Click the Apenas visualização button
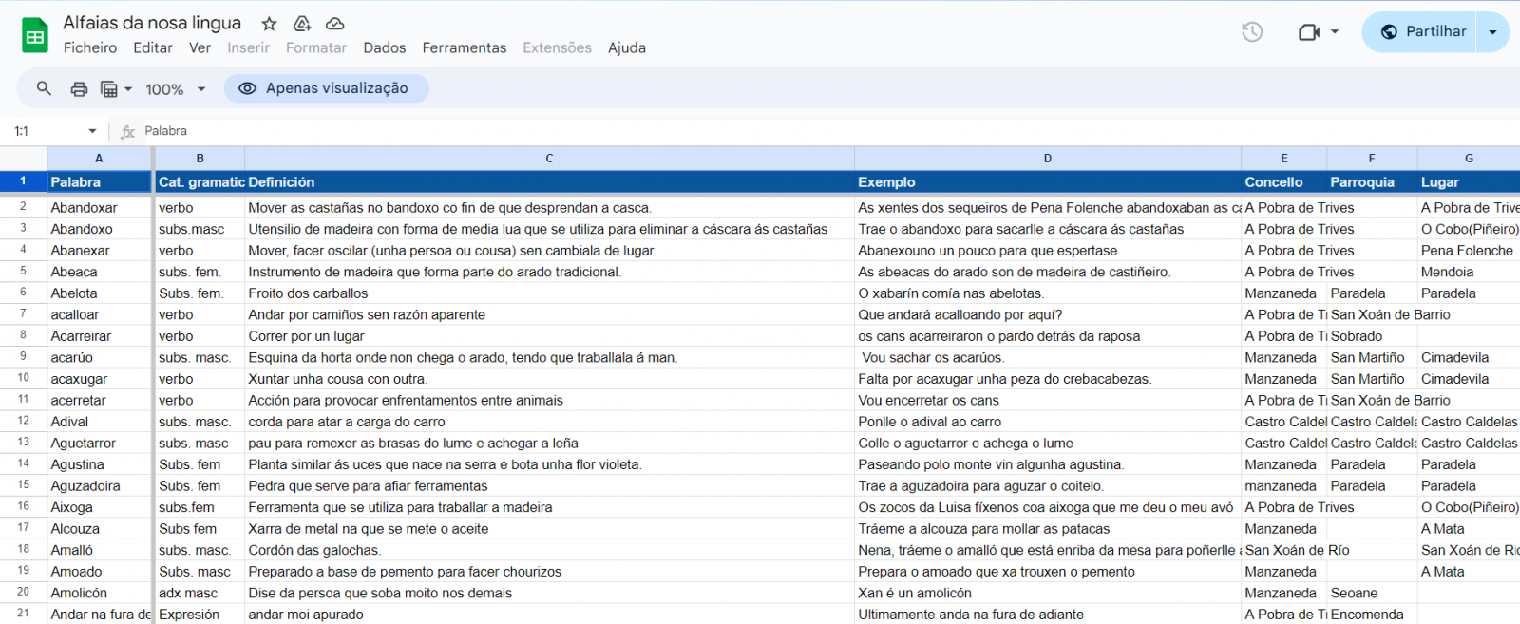Screen dimensions: 1520x624 (x=326, y=88)
